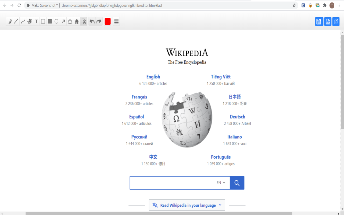Go forward in browser history
This screenshot has width=344, height=215.
click(x=12, y=5)
